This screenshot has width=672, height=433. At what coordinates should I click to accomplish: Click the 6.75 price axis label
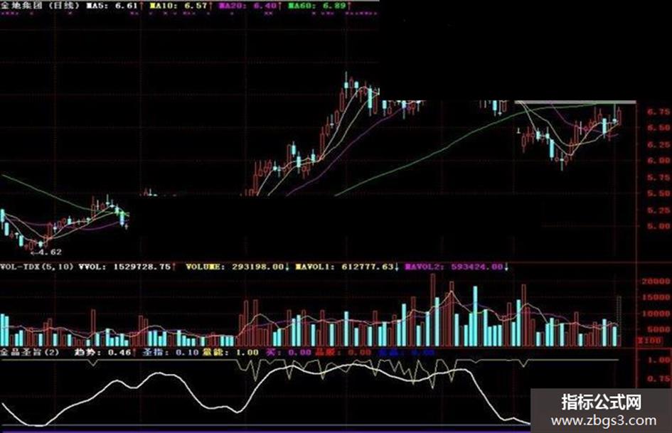(x=658, y=112)
